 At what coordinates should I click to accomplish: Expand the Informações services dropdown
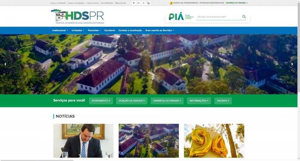(199, 101)
